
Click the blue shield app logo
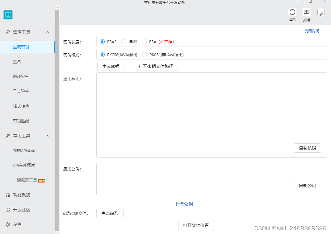point(8,15)
